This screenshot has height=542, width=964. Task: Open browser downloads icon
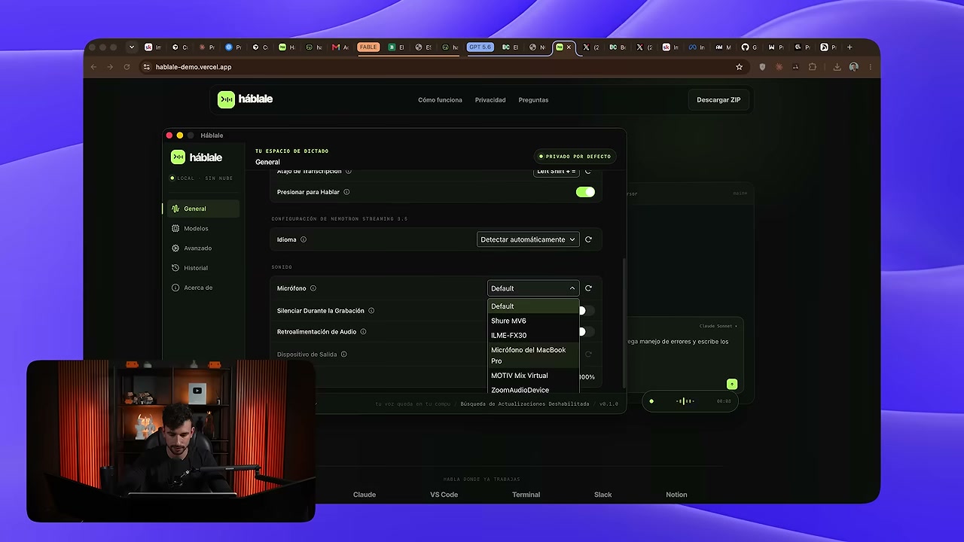coord(837,67)
